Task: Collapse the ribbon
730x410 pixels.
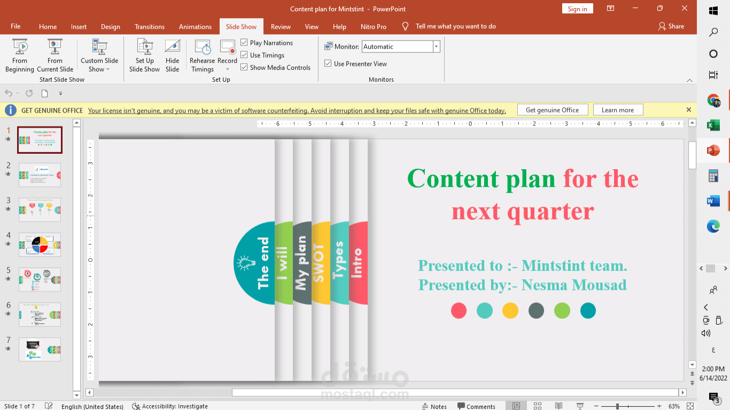Action: [689, 80]
